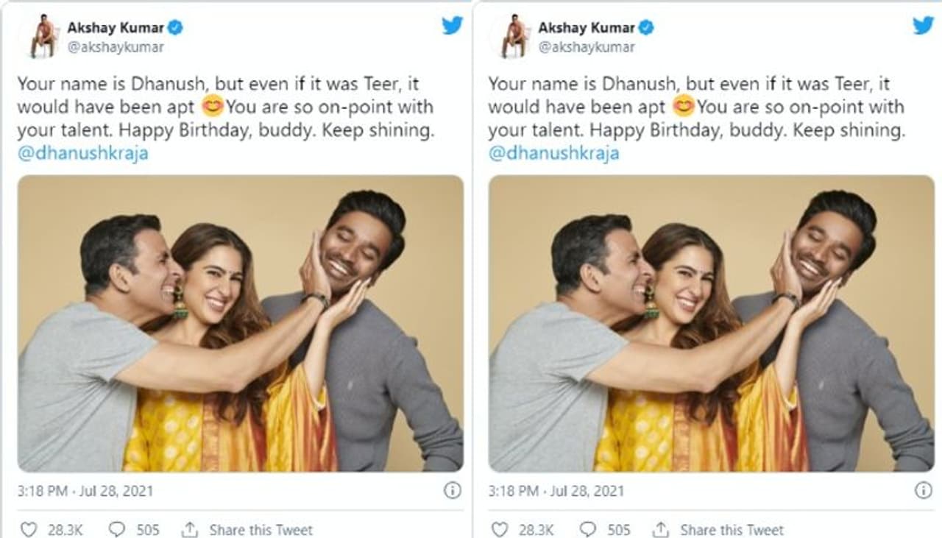
Task: Click the share arrow icon on left tweet
Action: [190, 529]
